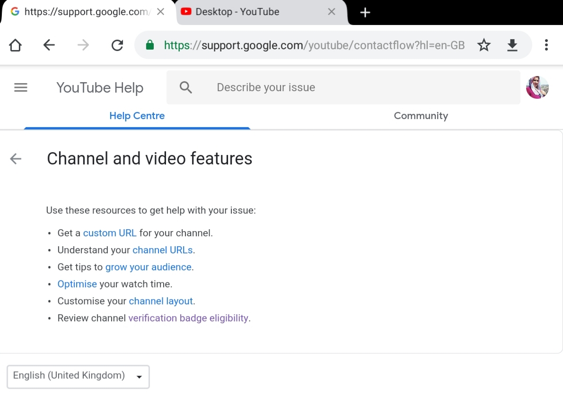Select the Help Centre tab
Image resolution: width=563 pixels, height=416 pixels.
click(137, 116)
